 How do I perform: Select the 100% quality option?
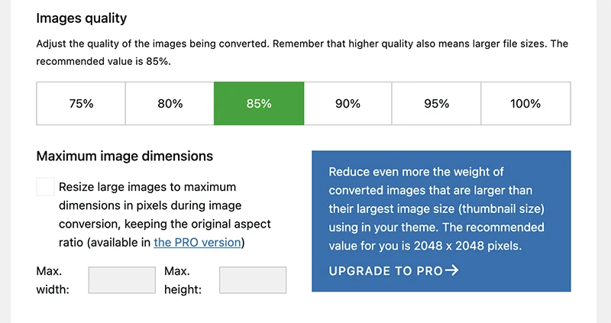525,104
